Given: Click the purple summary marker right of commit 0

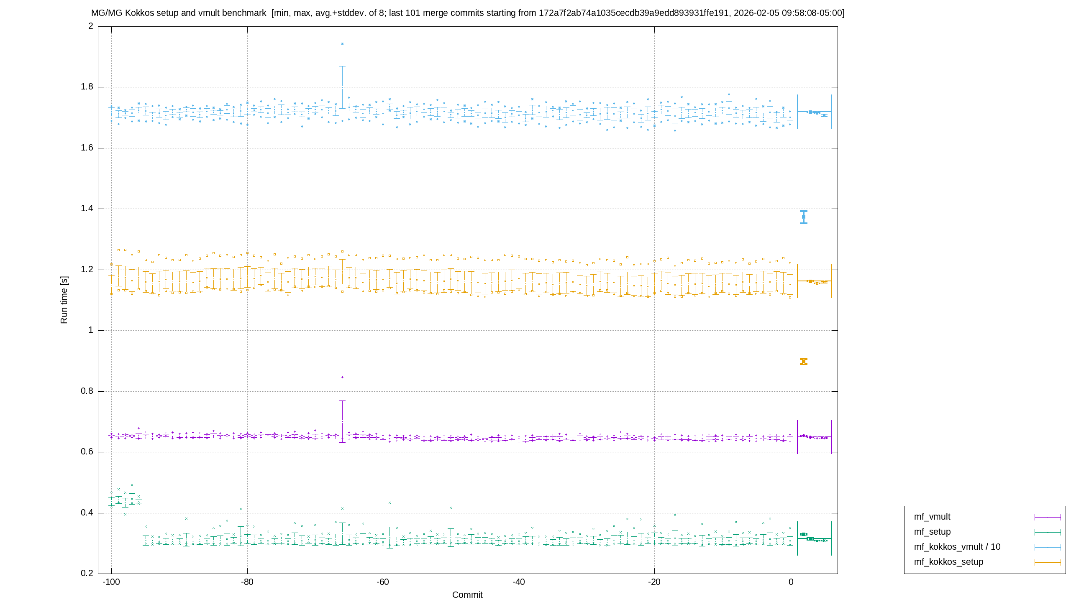Looking at the screenshot, I should click(x=814, y=437).
